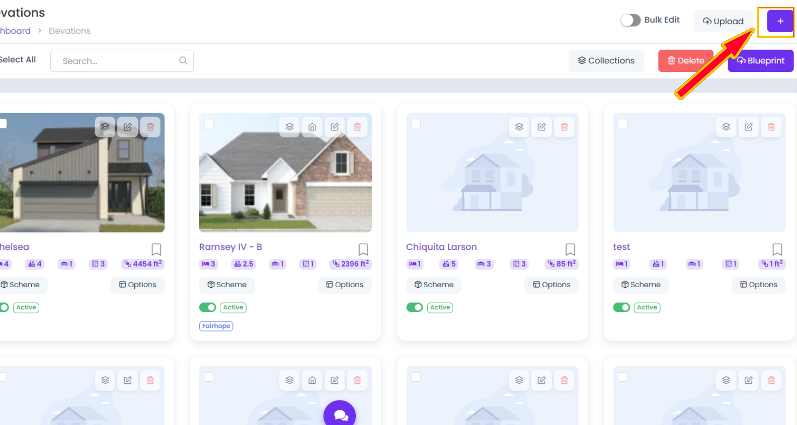Click the edit icon on Chelsea card
Screen dimensions: 797x425
tap(128, 127)
